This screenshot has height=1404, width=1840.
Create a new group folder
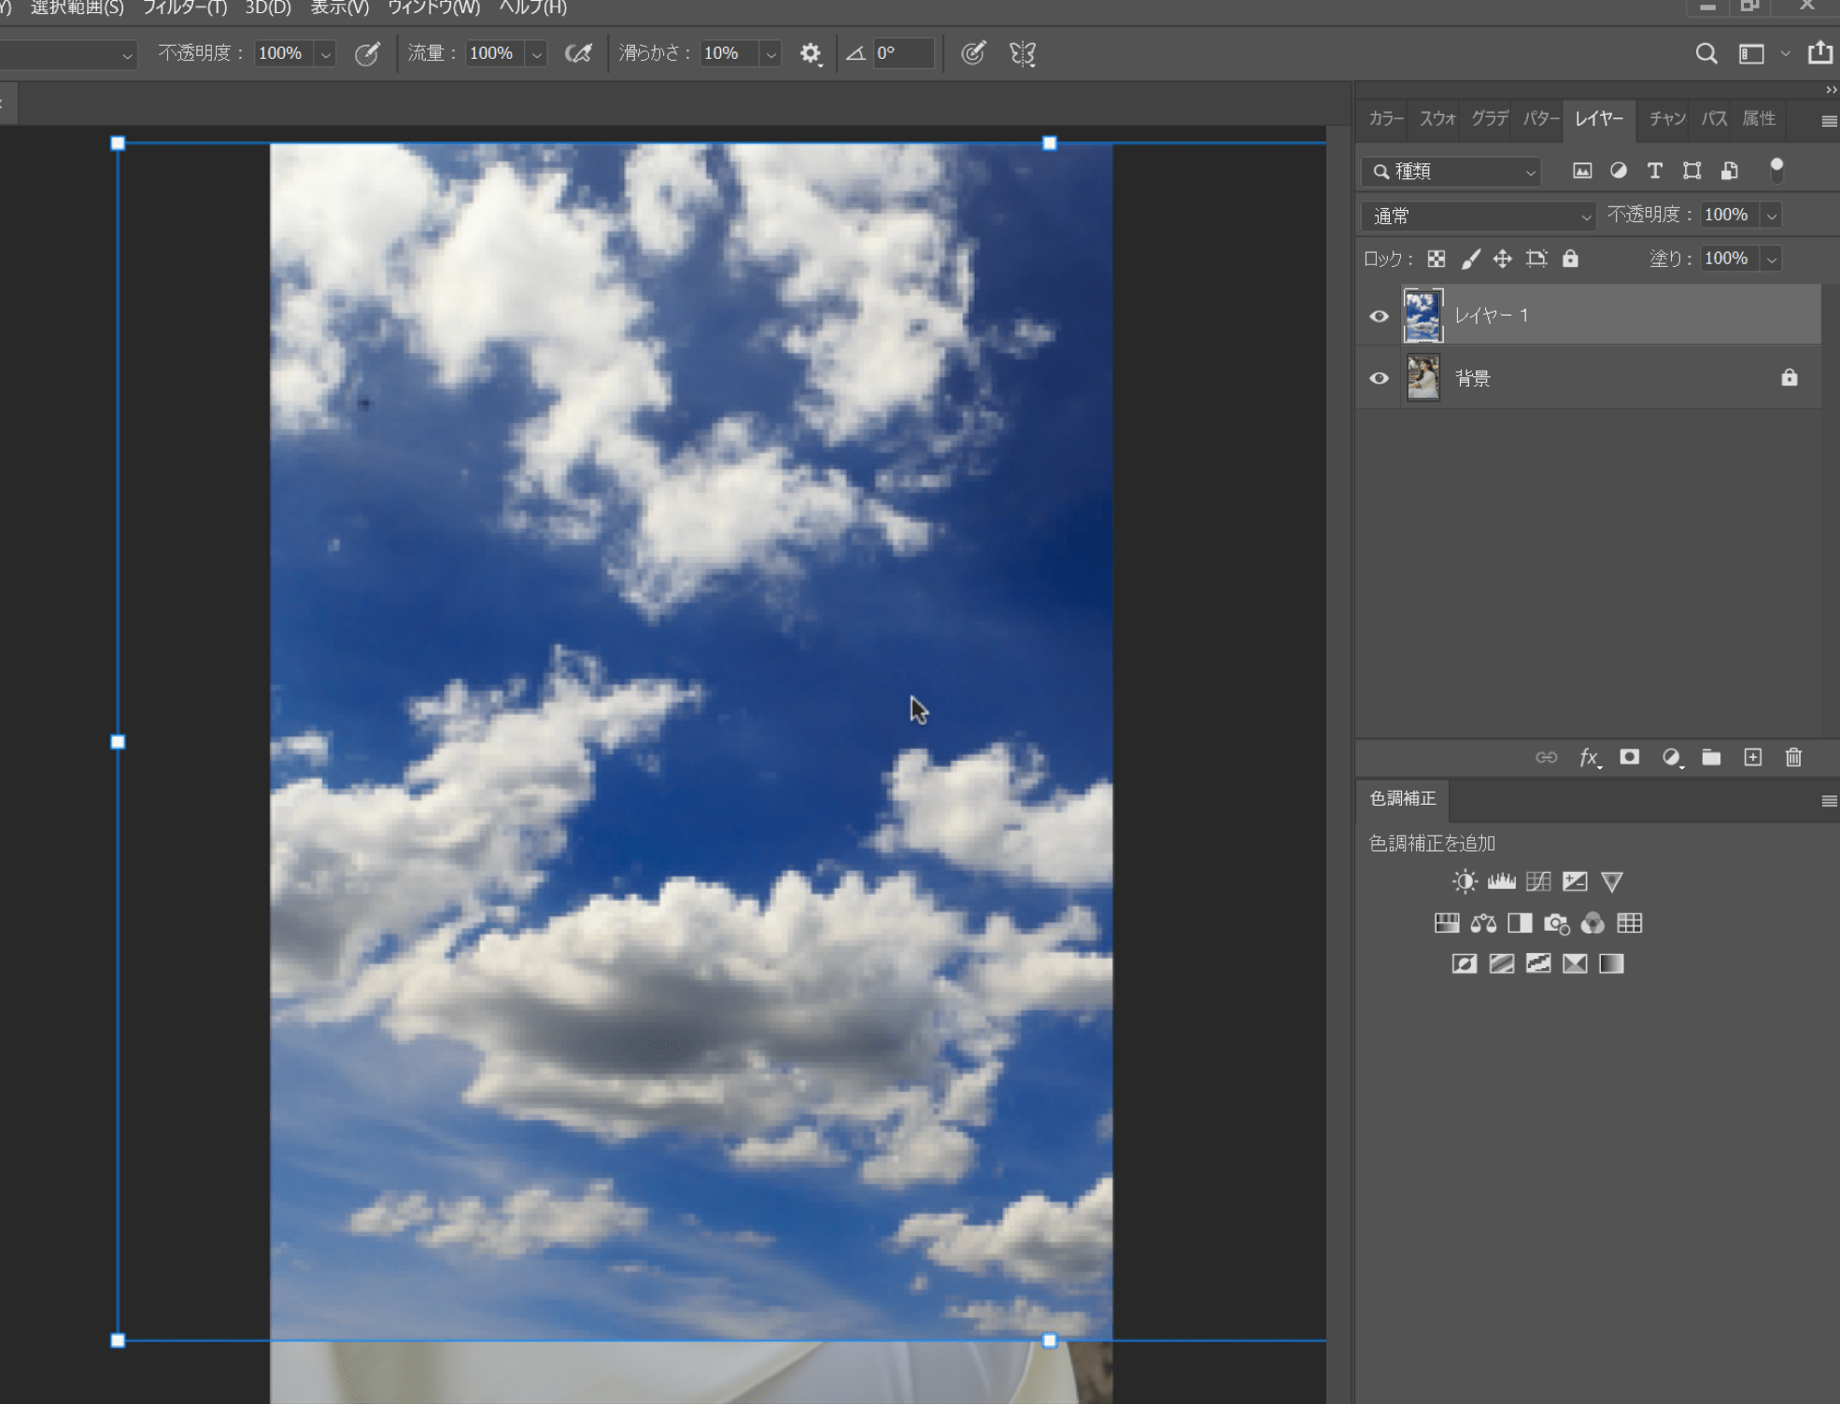point(1711,757)
